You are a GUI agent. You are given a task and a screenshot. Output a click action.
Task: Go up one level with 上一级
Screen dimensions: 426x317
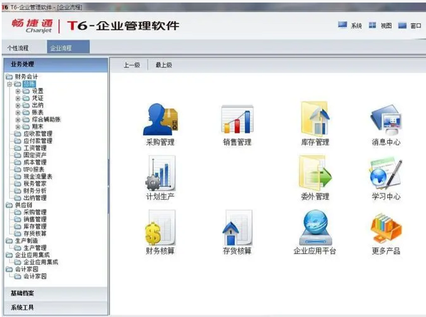click(x=132, y=65)
